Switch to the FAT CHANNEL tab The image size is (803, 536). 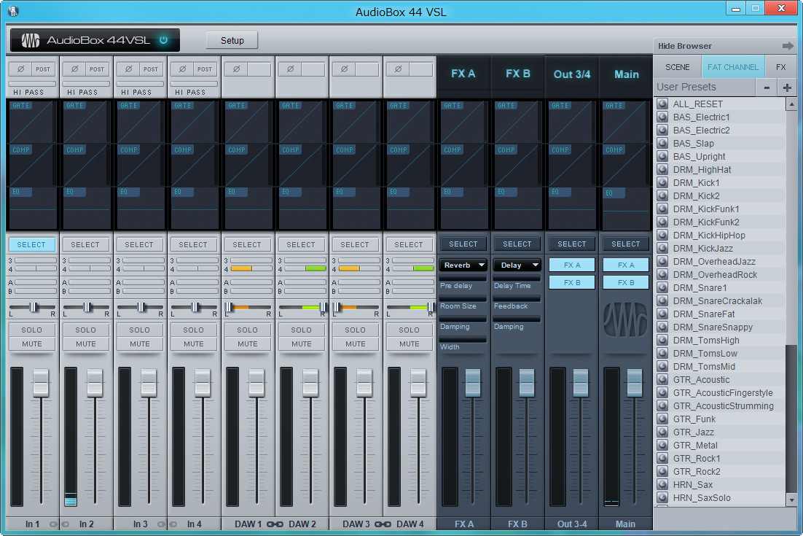(733, 67)
